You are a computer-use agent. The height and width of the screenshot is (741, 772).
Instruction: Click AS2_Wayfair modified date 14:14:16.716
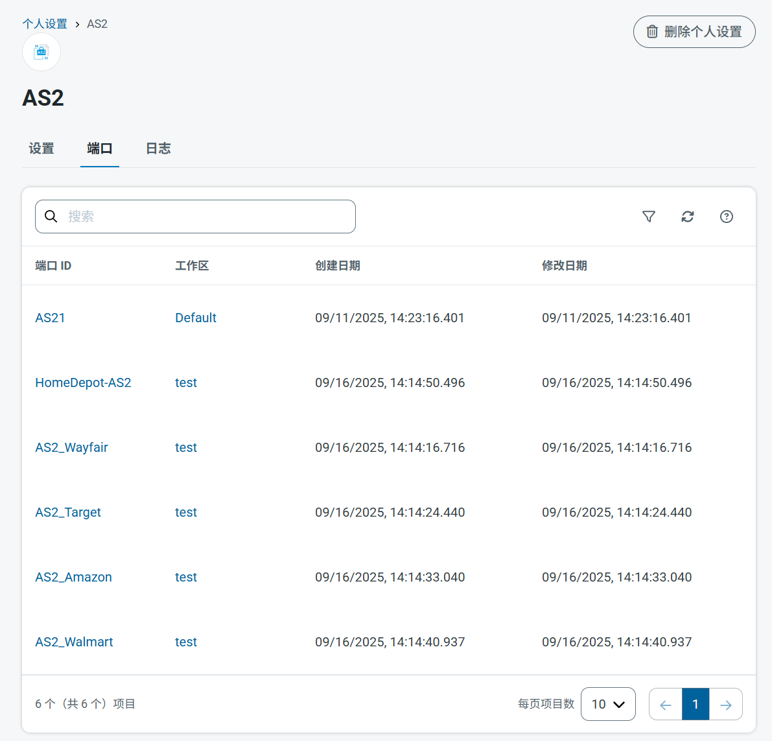point(617,447)
